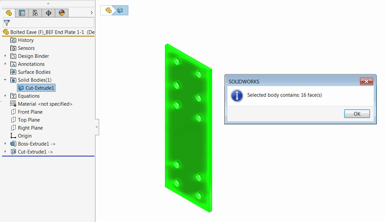Select the Equations folder
This screenshot has height=222, width=385.
[x=29, y=96]
